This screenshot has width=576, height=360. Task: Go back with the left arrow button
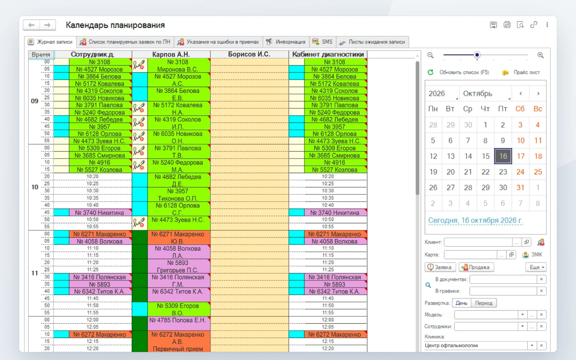[31, 25]
